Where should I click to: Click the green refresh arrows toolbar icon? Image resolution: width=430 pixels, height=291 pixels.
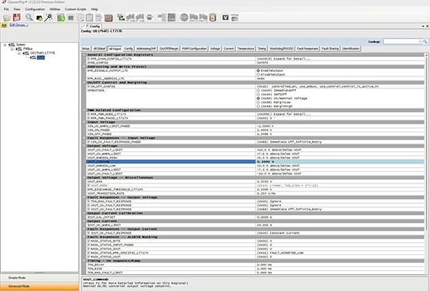point(61,18)
